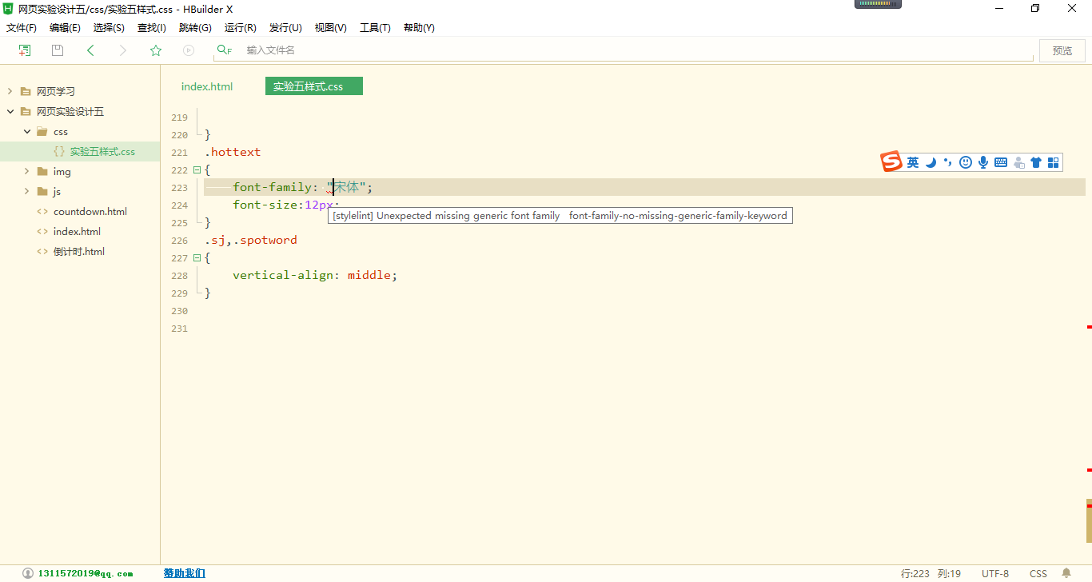The height and width of the screenshot is (582, 1092).
Task: Expand the 网页学习 project folder
Action: point(10,92)
